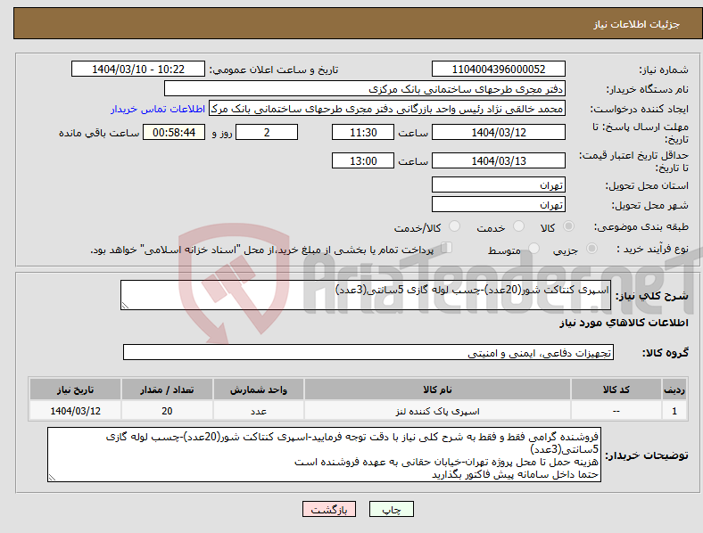Click the ردیف column header
Screen dimensions: 703x533
tap(674, 389)
